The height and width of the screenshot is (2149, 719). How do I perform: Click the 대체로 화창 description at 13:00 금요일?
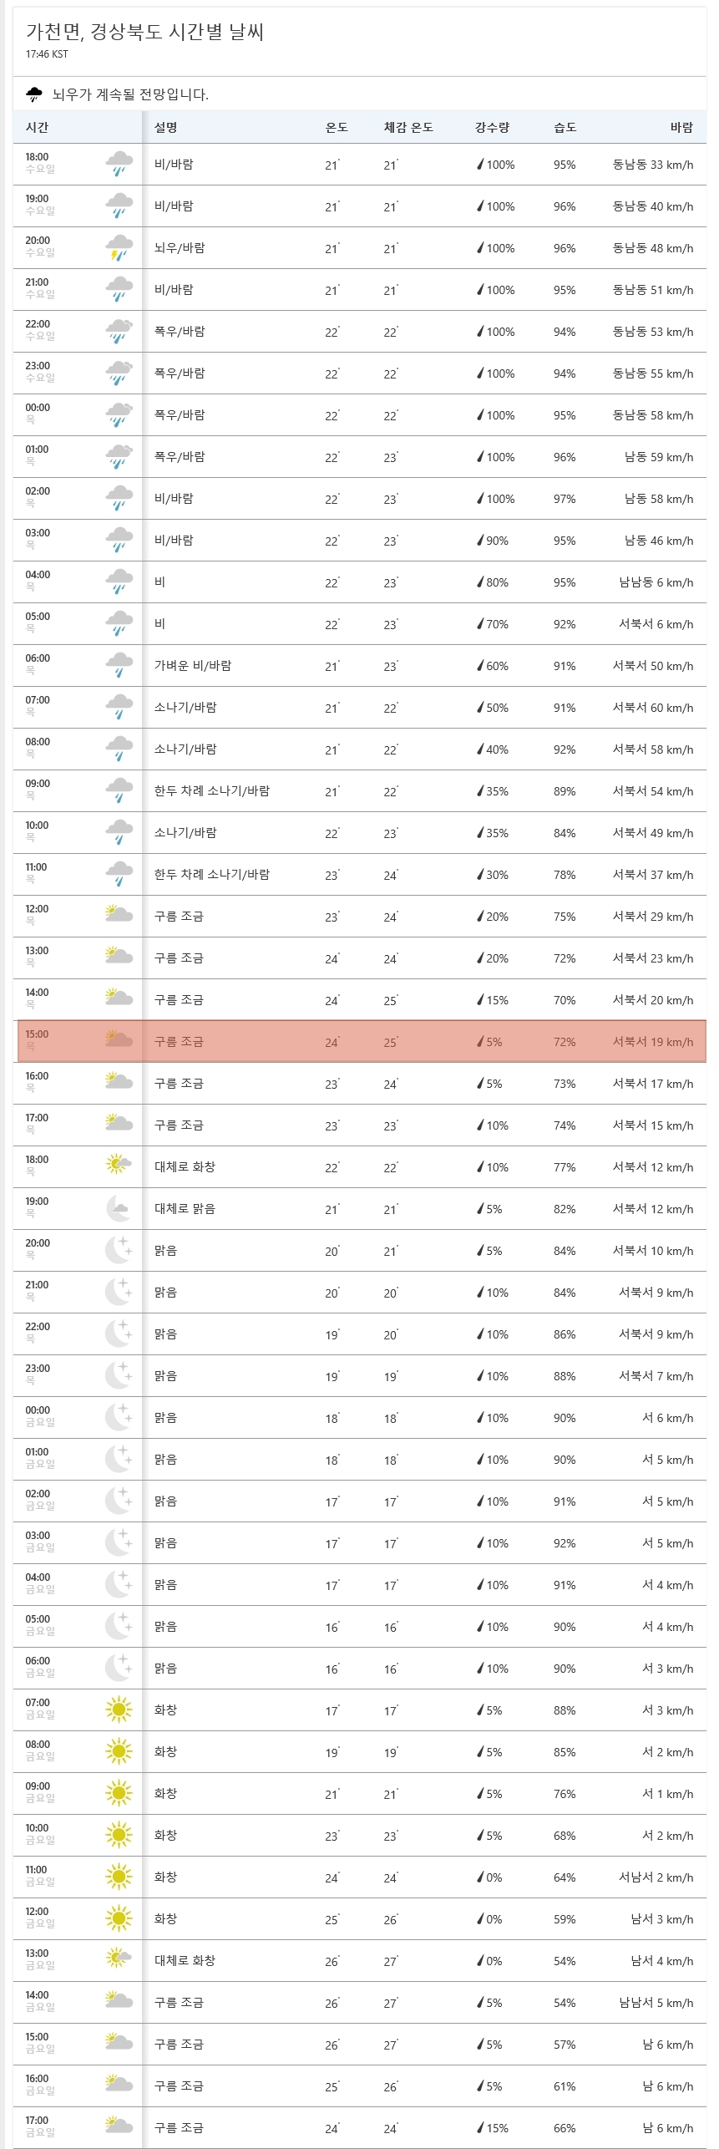point(185,1960)
